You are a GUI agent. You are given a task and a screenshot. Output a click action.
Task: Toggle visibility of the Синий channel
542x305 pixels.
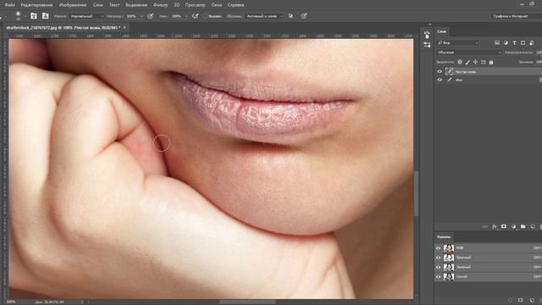tap(439, 277)
